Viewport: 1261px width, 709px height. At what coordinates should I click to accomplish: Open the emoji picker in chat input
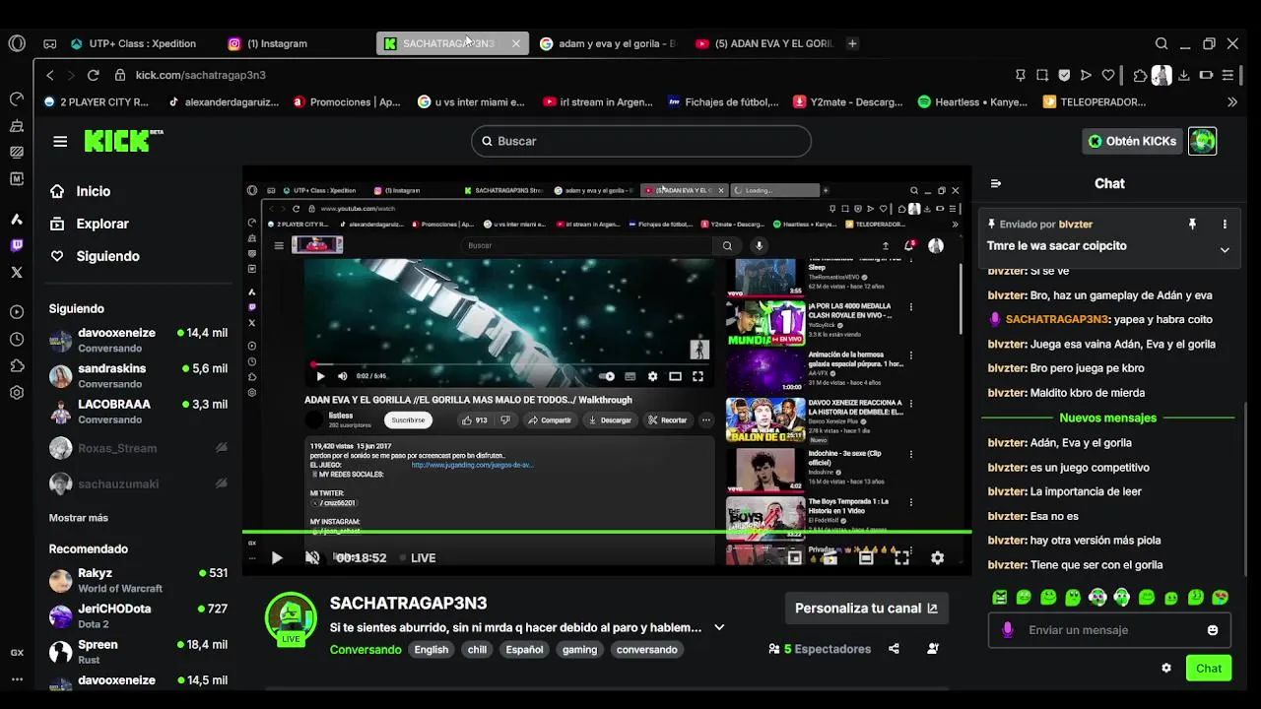click(1213, 630)
